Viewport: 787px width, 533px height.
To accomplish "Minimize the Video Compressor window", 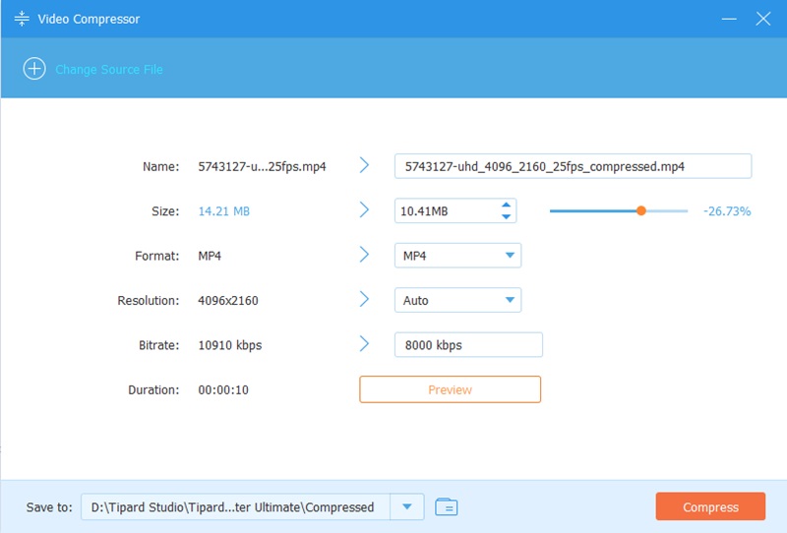I will coord(729,19).
